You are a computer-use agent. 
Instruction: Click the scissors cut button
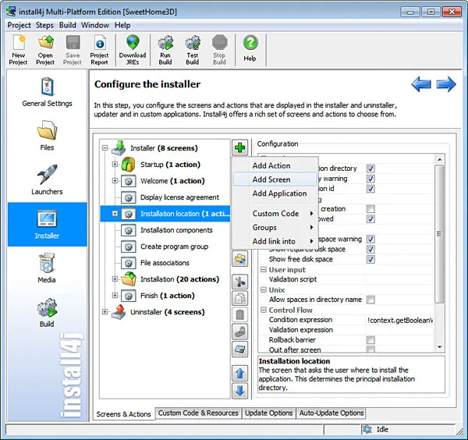point(239,282)
